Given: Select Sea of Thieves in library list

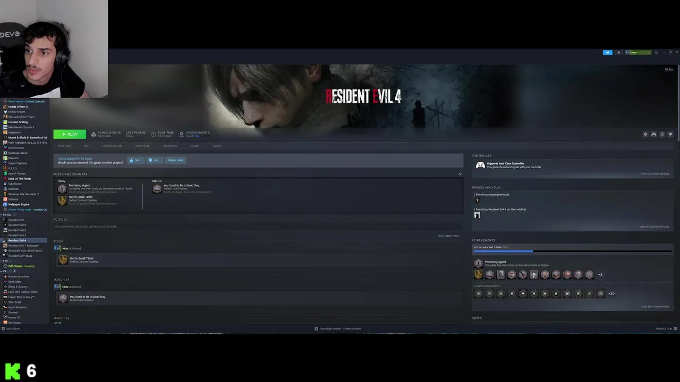Looking at the screenshot, I should pos(16,173).
